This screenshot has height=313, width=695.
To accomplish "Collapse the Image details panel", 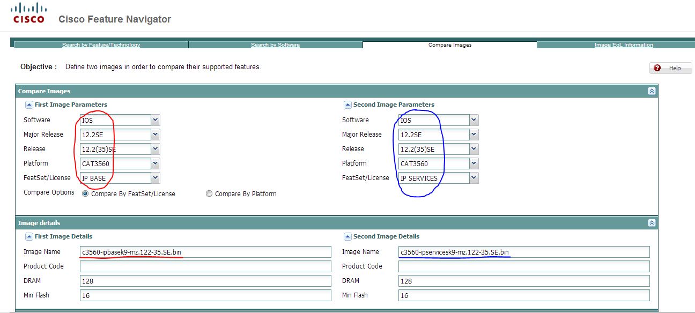I will [652, 222].
